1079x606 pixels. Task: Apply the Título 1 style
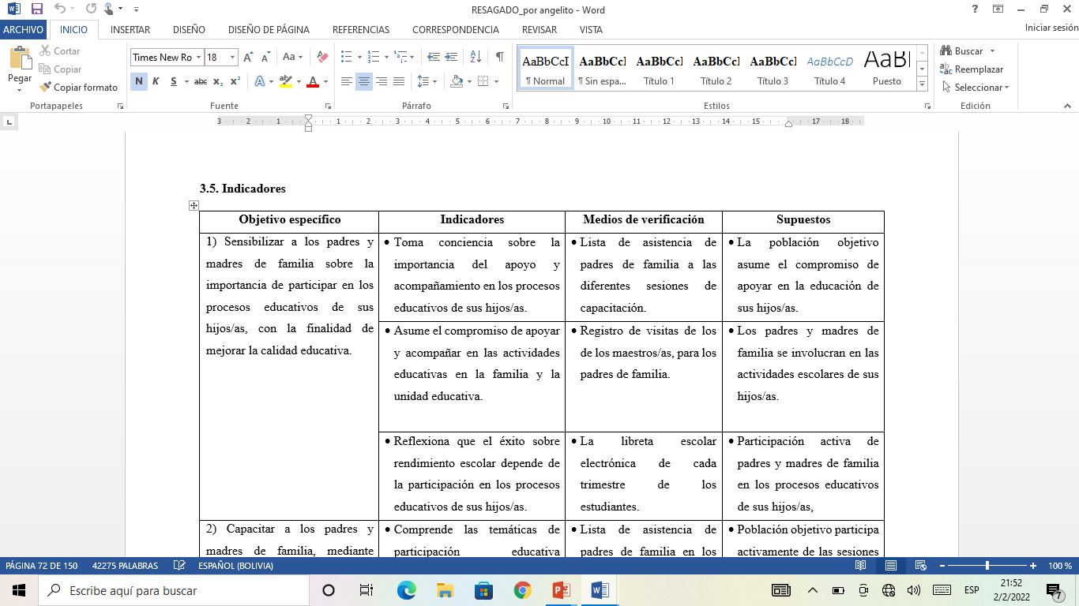(x=660, y=69)
